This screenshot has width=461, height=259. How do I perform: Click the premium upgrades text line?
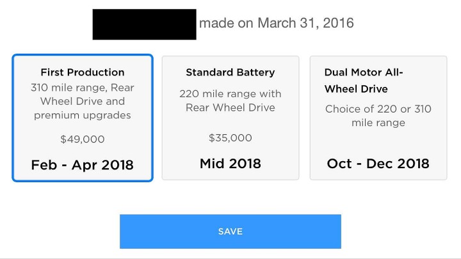(x=83, y=115)
